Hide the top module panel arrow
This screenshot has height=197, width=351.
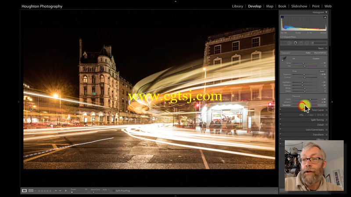(175, 1)
